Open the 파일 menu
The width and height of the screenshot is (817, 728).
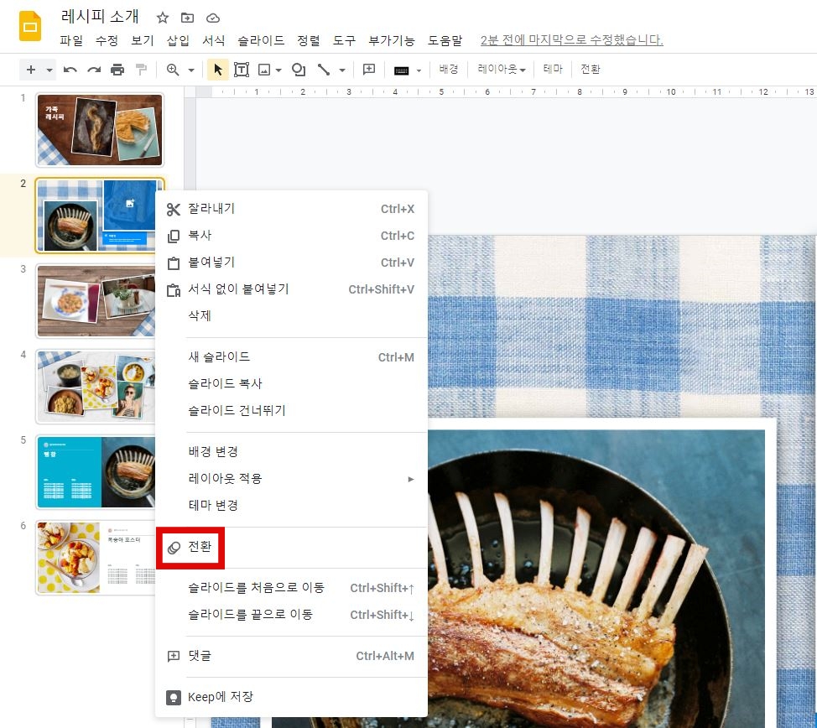[x=71, y=40]
